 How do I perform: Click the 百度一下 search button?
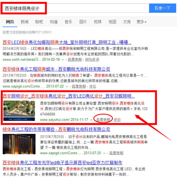point(163,8)
